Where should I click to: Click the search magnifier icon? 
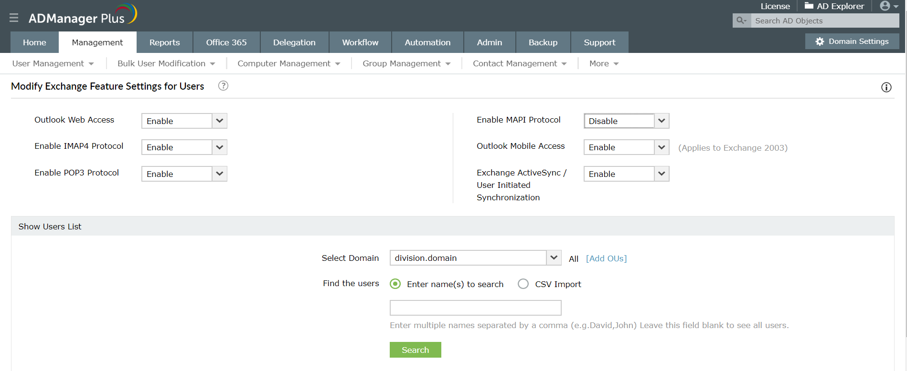click(741, 21)
